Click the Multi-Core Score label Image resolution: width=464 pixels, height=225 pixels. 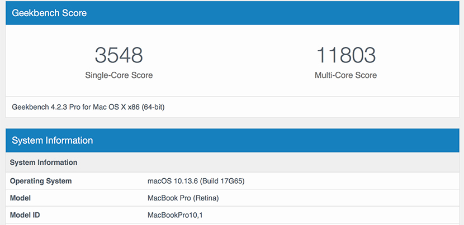click(345, 75)
